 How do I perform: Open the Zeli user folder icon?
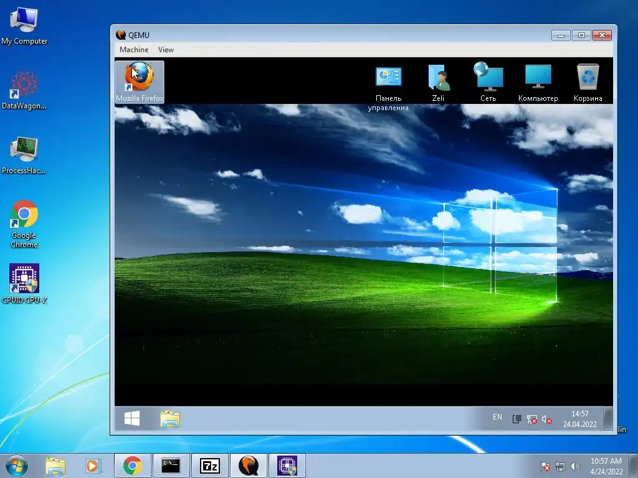(438, 83)
